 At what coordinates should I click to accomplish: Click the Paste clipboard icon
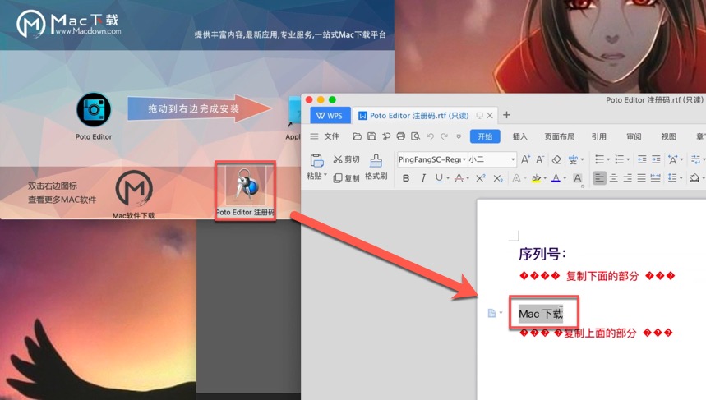point(316,161)
